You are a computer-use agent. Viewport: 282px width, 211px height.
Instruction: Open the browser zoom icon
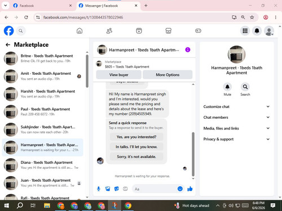coord(243,17)
